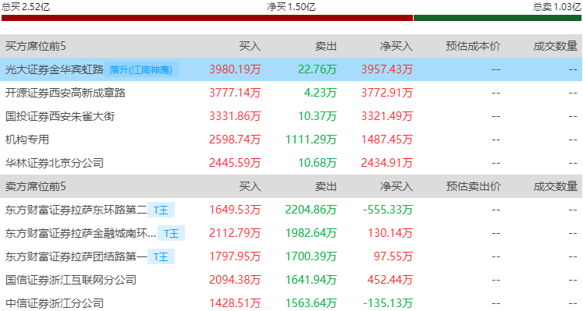Click the red total-buy progress bar
The height and width of the screenshot is (311, 583).
coord(207,18)
